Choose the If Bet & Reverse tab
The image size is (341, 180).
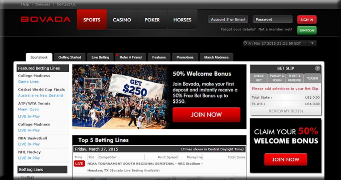tap(295, 78)
